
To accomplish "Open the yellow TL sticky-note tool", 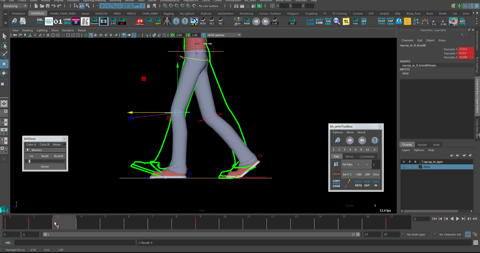I will [346, 22].
